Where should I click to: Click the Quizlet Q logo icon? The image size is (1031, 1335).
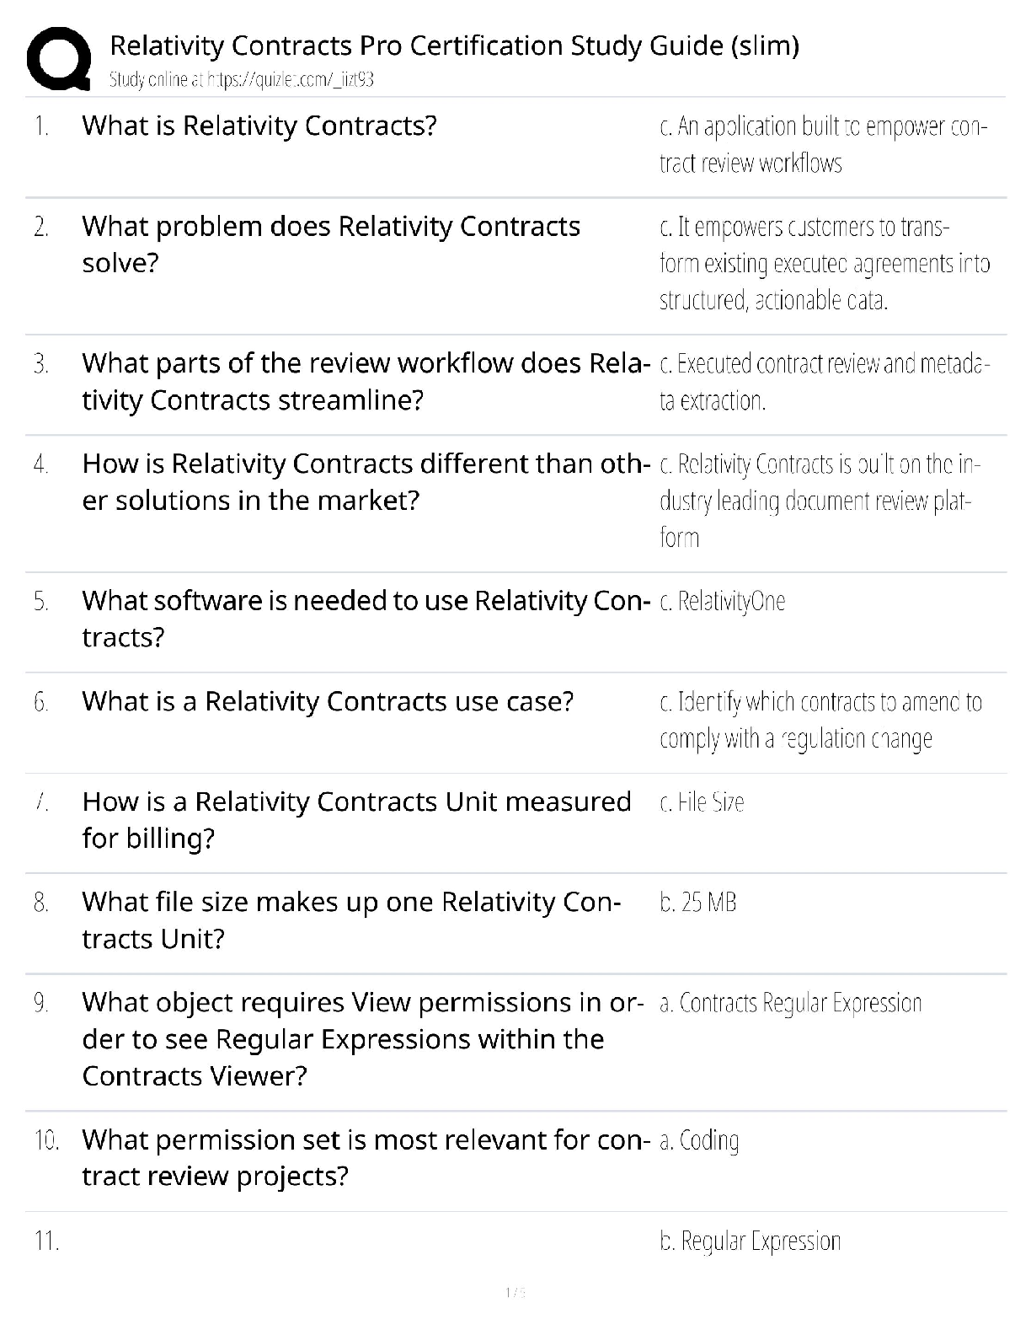coord(59,59)
